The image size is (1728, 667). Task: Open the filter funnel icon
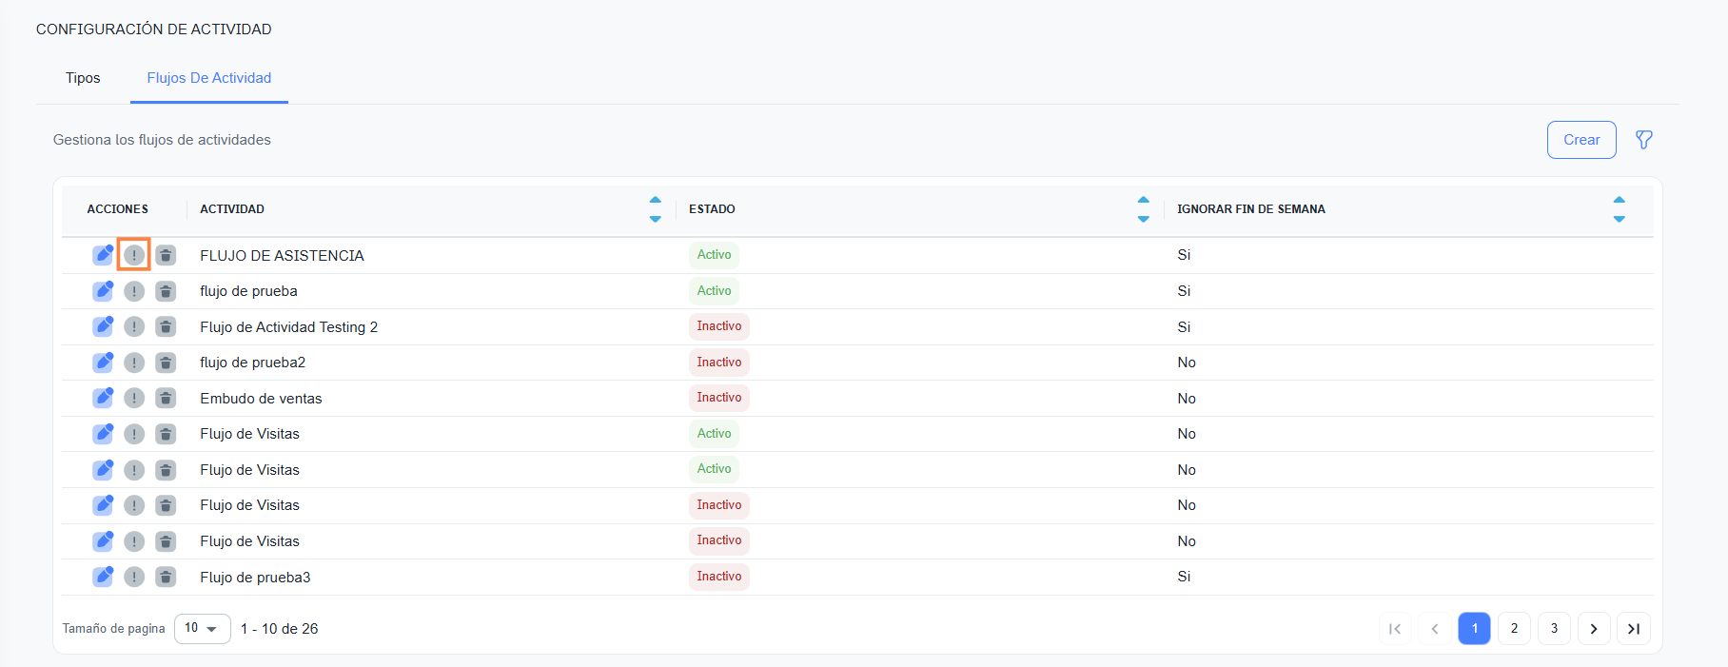1643,140
